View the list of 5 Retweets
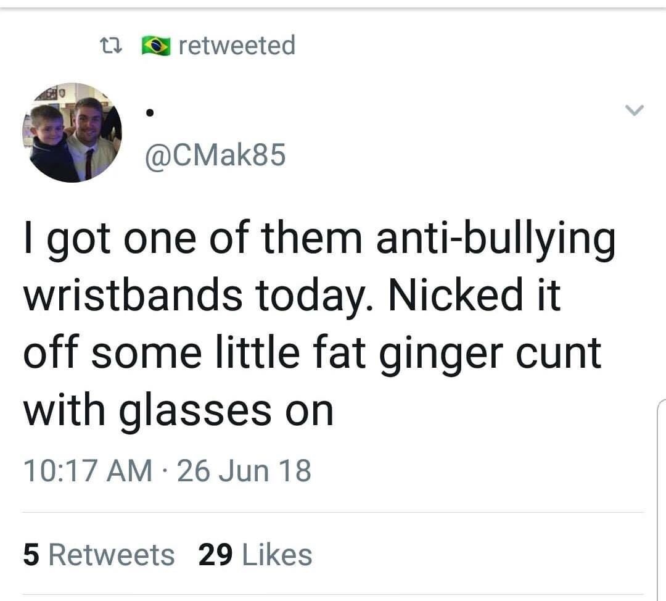 [99, 554]
